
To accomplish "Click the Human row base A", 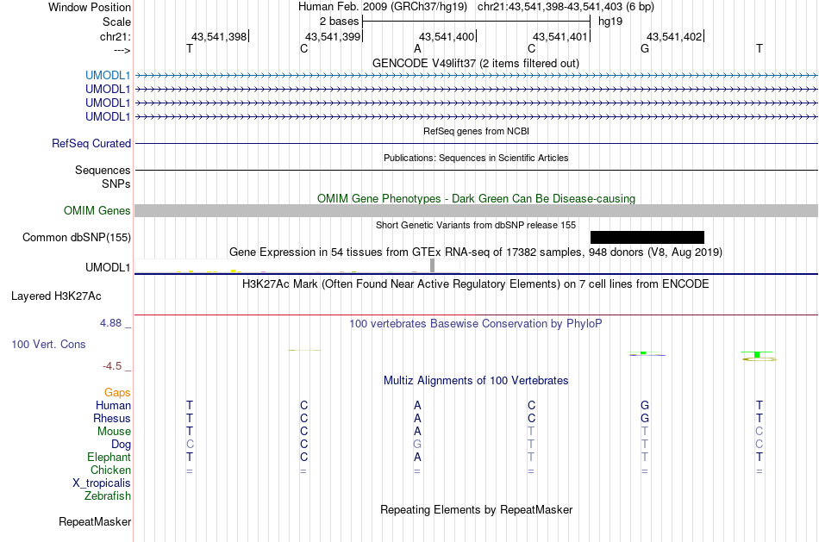I will (x=417, y=406).
